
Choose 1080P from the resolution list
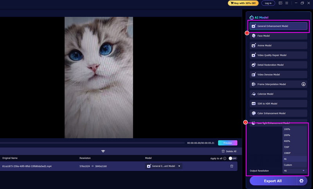point(287,153)
